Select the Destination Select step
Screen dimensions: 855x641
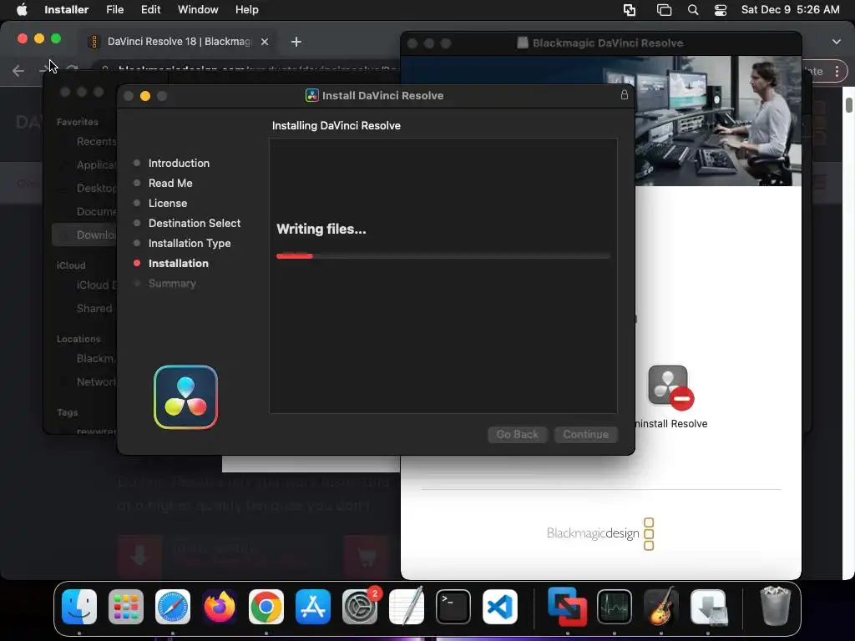click(x=194, y=223)
